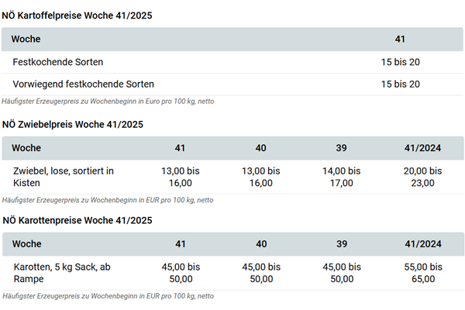Select the onion price 20,00 bis 23,00
The height and width of the screenshot is (310, 465).
422,177
